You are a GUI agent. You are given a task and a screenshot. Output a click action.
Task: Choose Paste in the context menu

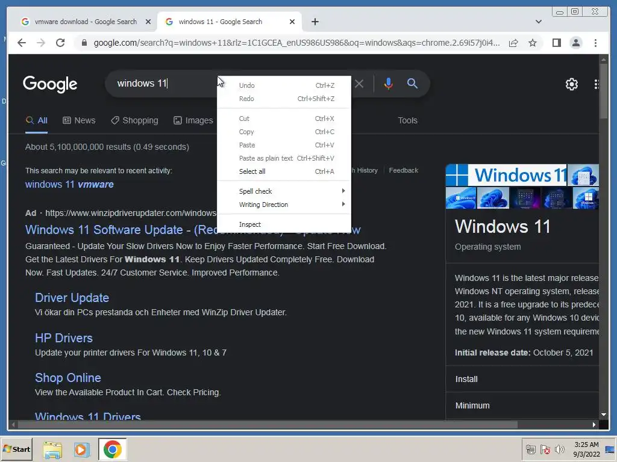pyautogui.click(x=284, y=145)
